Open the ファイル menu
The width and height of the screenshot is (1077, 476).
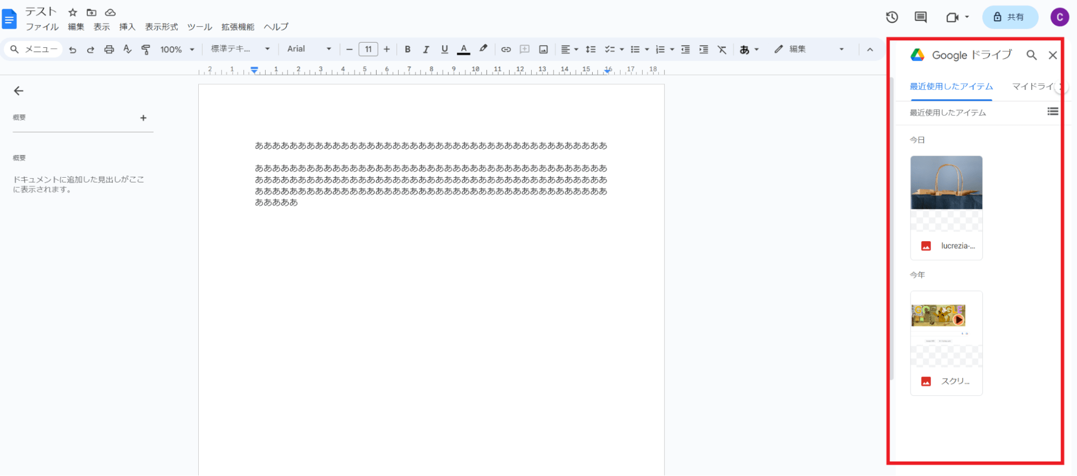[x=42, y=27]
